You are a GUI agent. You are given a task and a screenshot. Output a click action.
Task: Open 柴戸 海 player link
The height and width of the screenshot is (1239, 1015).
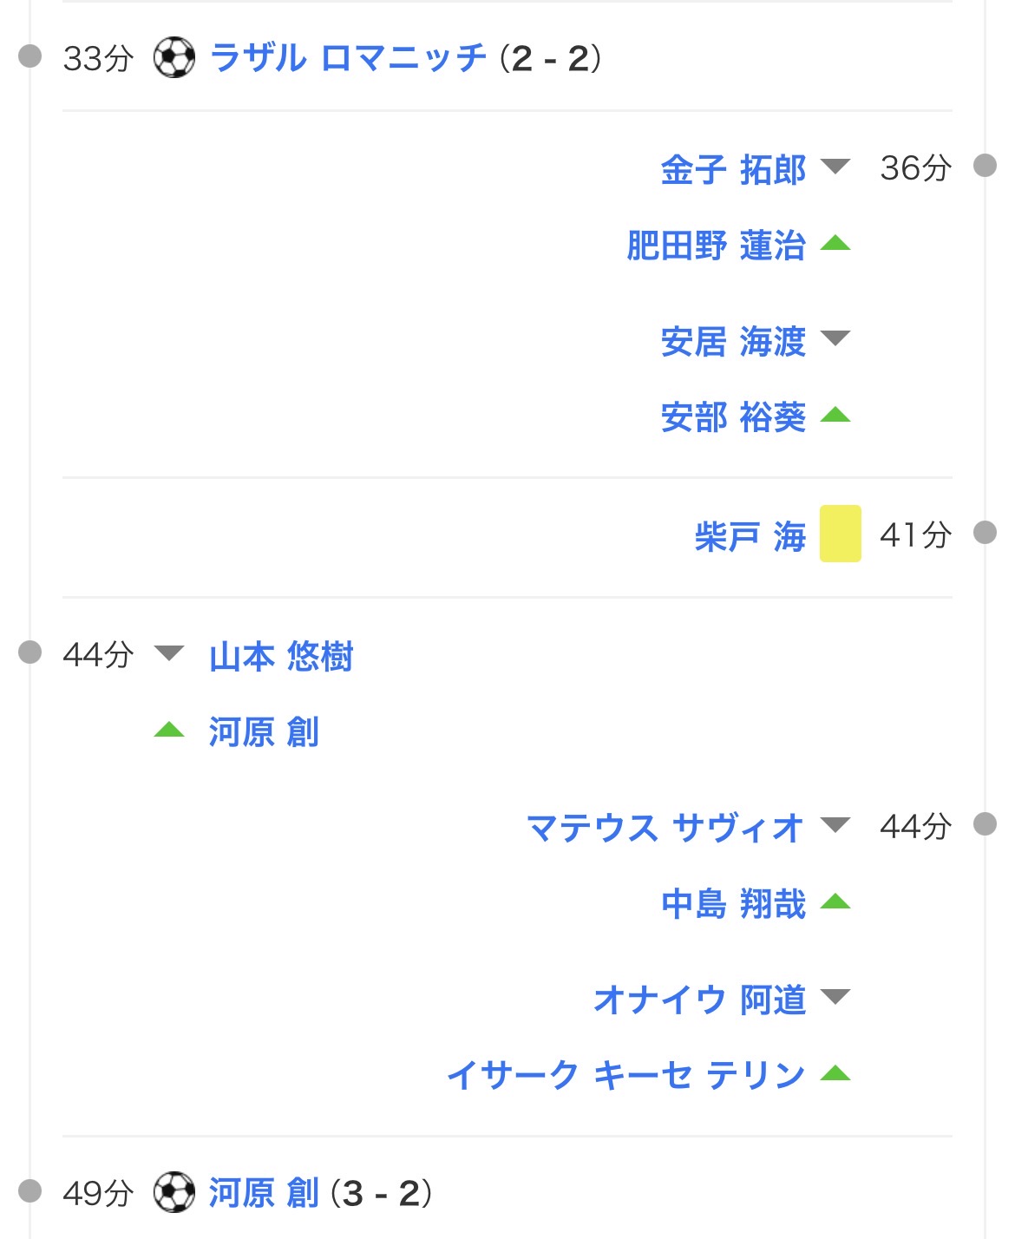pyautogui.click(x=750, y=535)
